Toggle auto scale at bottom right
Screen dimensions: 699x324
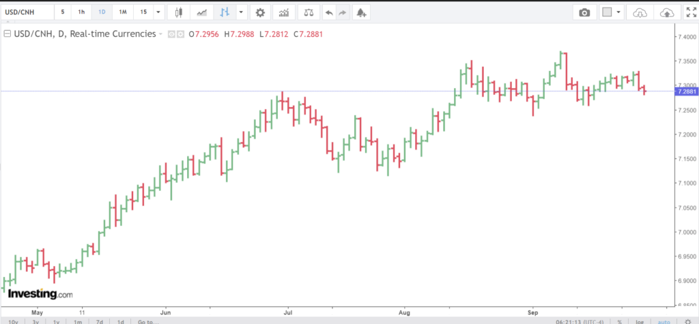tap(664, 321)
